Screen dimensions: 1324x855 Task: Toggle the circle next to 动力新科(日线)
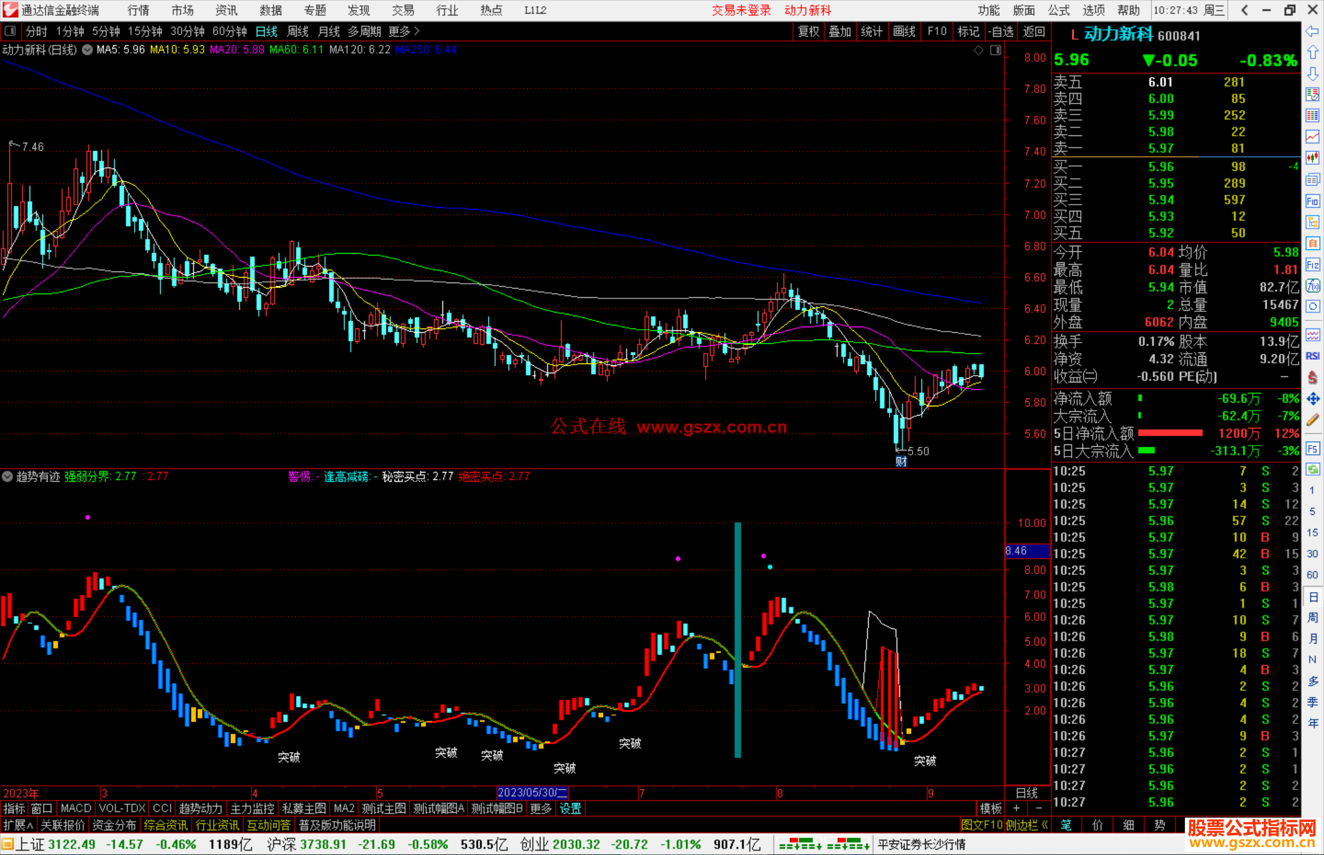[x=88, y=50]
